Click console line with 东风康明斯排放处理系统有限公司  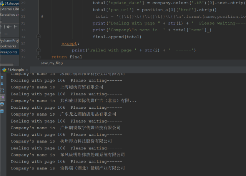coord(68,154)
